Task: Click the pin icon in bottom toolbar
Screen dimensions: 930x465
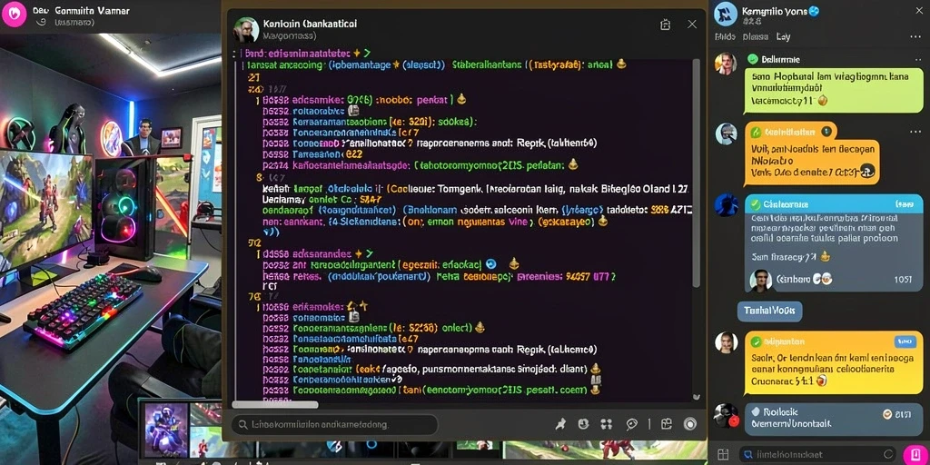Action: [560, 424]
